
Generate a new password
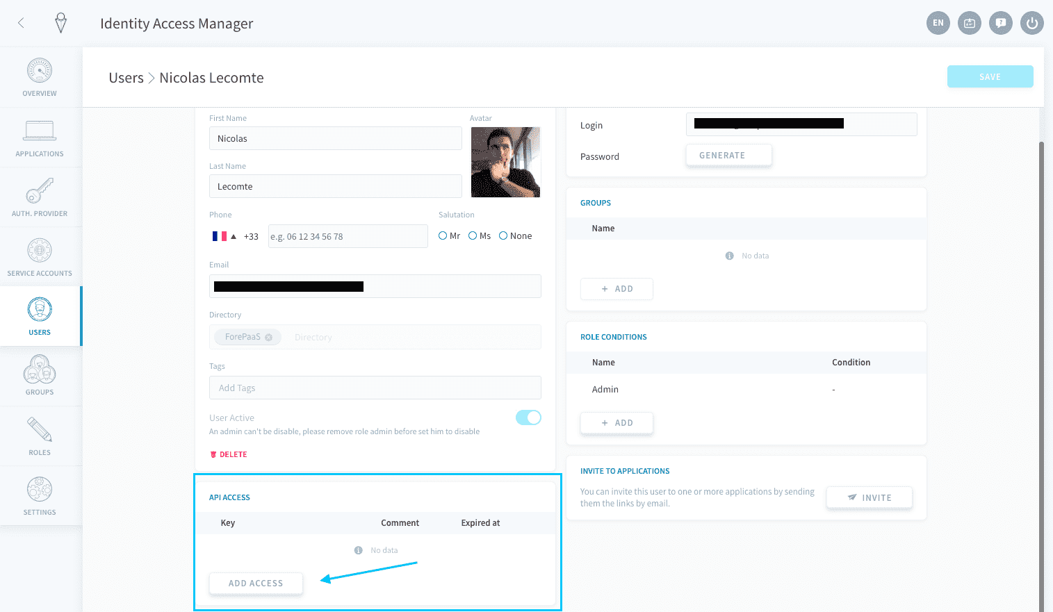728,155
